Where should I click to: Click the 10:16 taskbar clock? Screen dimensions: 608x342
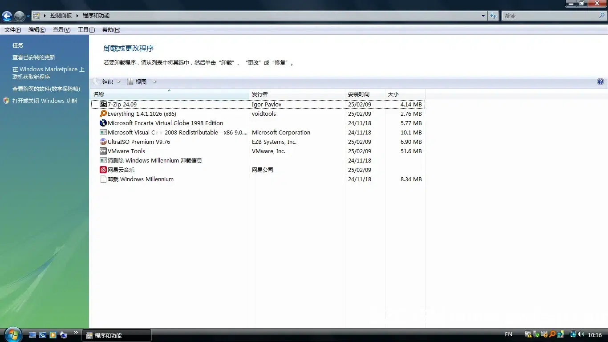[x=595, y=335]
